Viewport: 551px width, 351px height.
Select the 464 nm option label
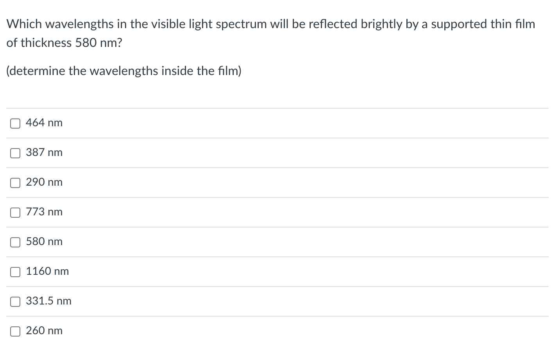point(44,122)
